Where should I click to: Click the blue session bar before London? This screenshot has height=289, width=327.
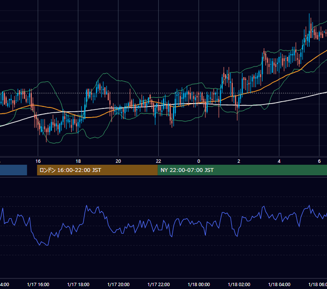[13, 170]
